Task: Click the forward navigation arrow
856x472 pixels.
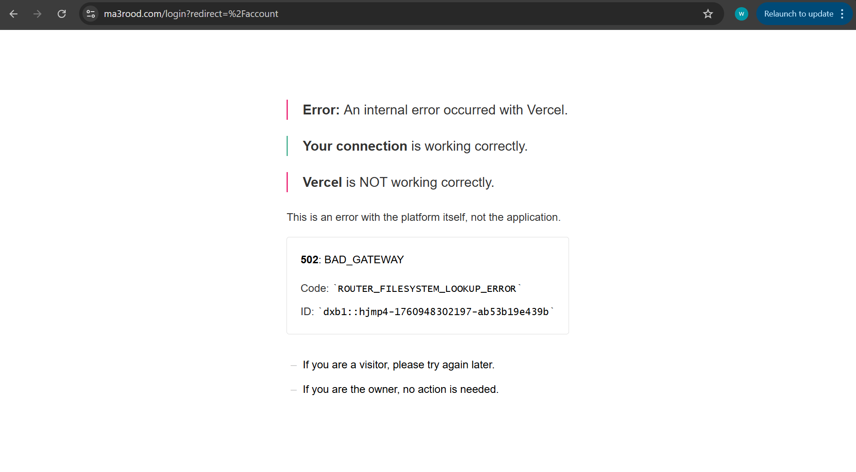Action: click(x=38, y=14)
